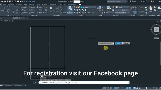Screen dimensions: 161x90
Task: Click Sign In
Action: click(x=133, y=2)
